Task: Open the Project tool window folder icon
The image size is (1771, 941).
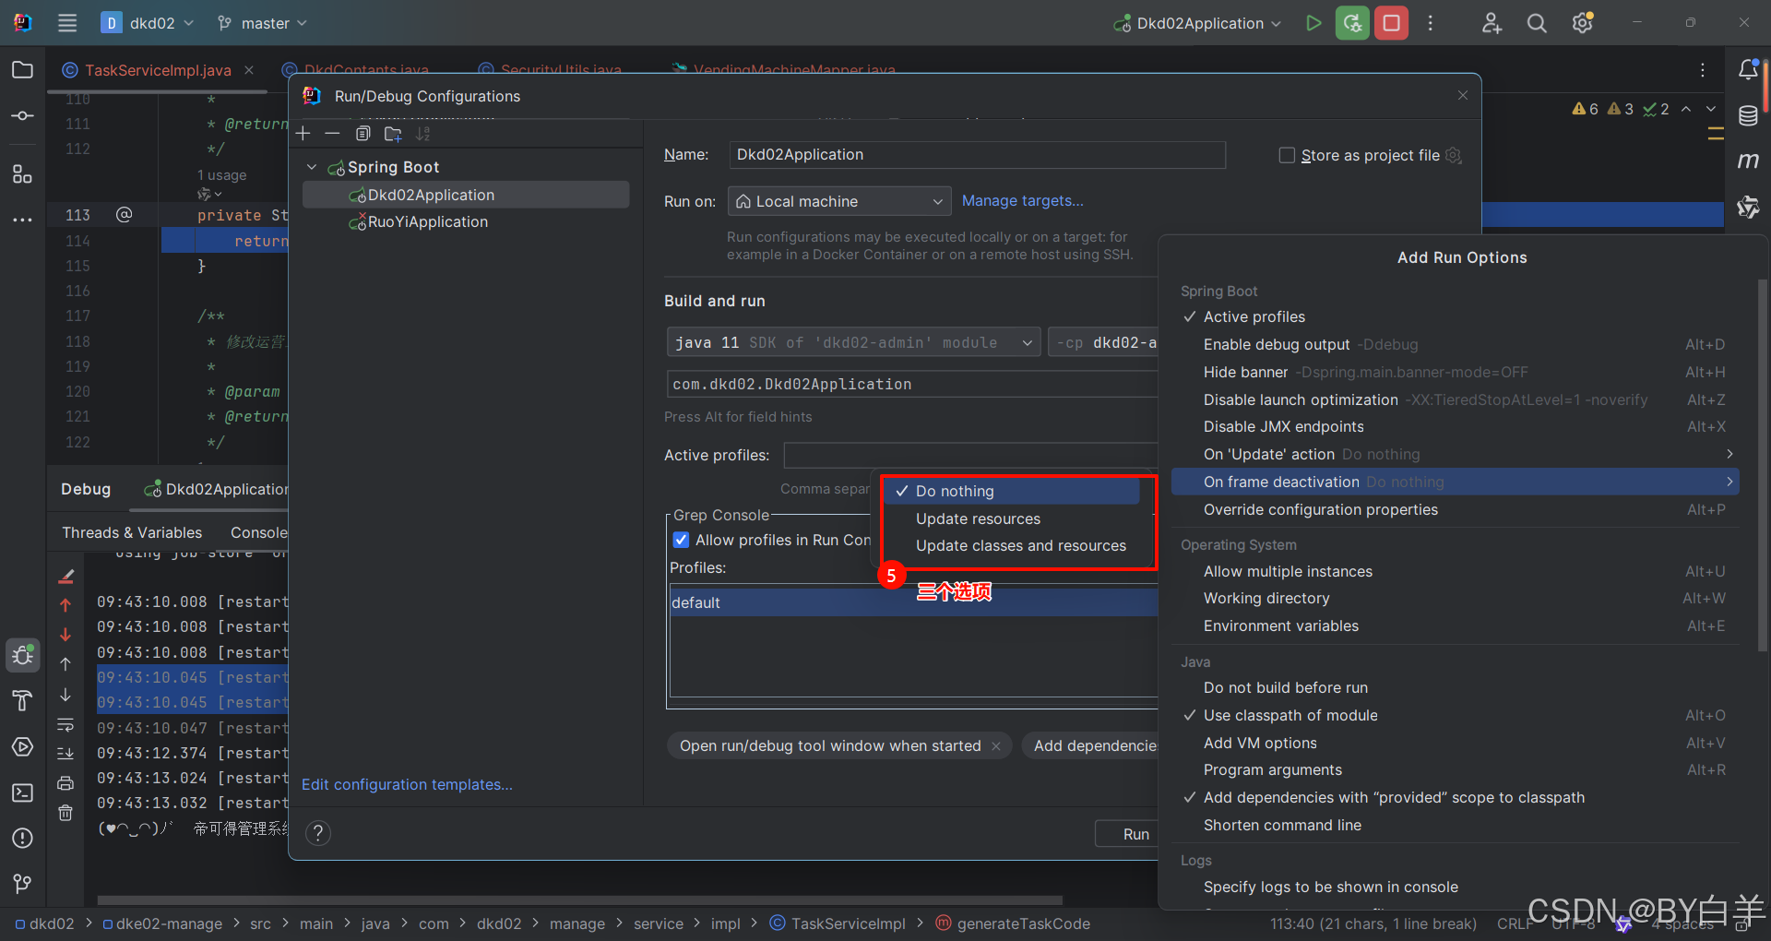Action: (23, 70)
